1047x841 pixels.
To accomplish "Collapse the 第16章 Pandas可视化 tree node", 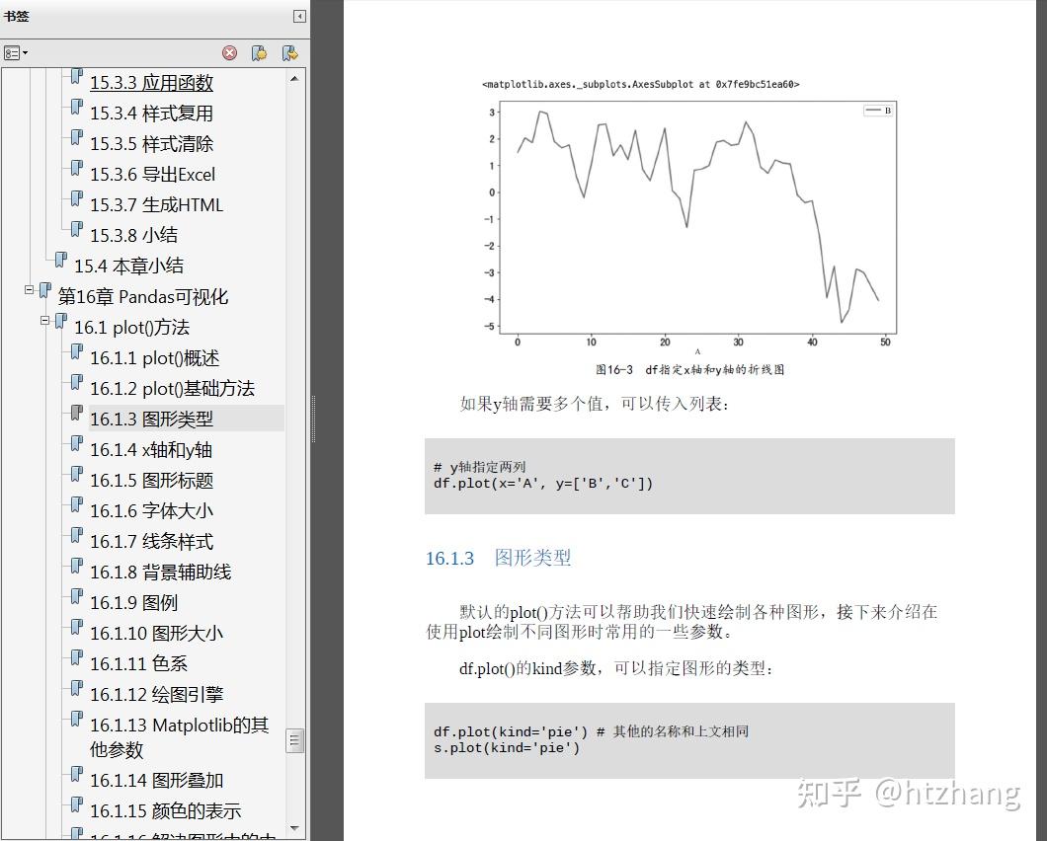I will click(30, 289).
